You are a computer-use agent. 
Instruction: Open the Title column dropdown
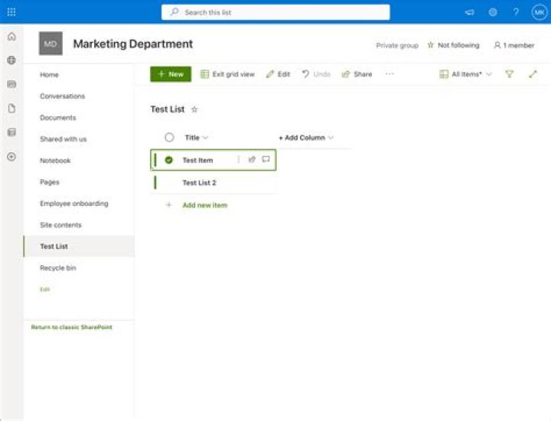coord(196,138)
